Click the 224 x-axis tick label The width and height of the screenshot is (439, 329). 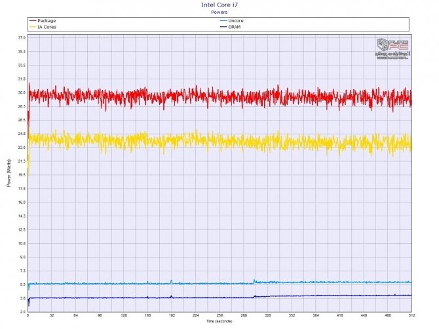pos(196,315)
